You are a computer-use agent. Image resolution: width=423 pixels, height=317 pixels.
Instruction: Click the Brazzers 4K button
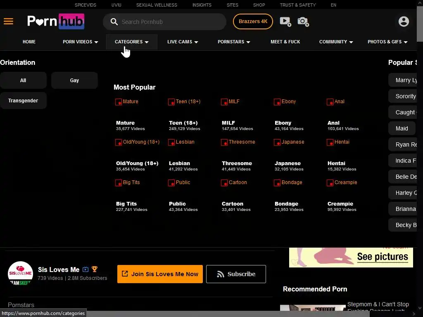[253, 21]
